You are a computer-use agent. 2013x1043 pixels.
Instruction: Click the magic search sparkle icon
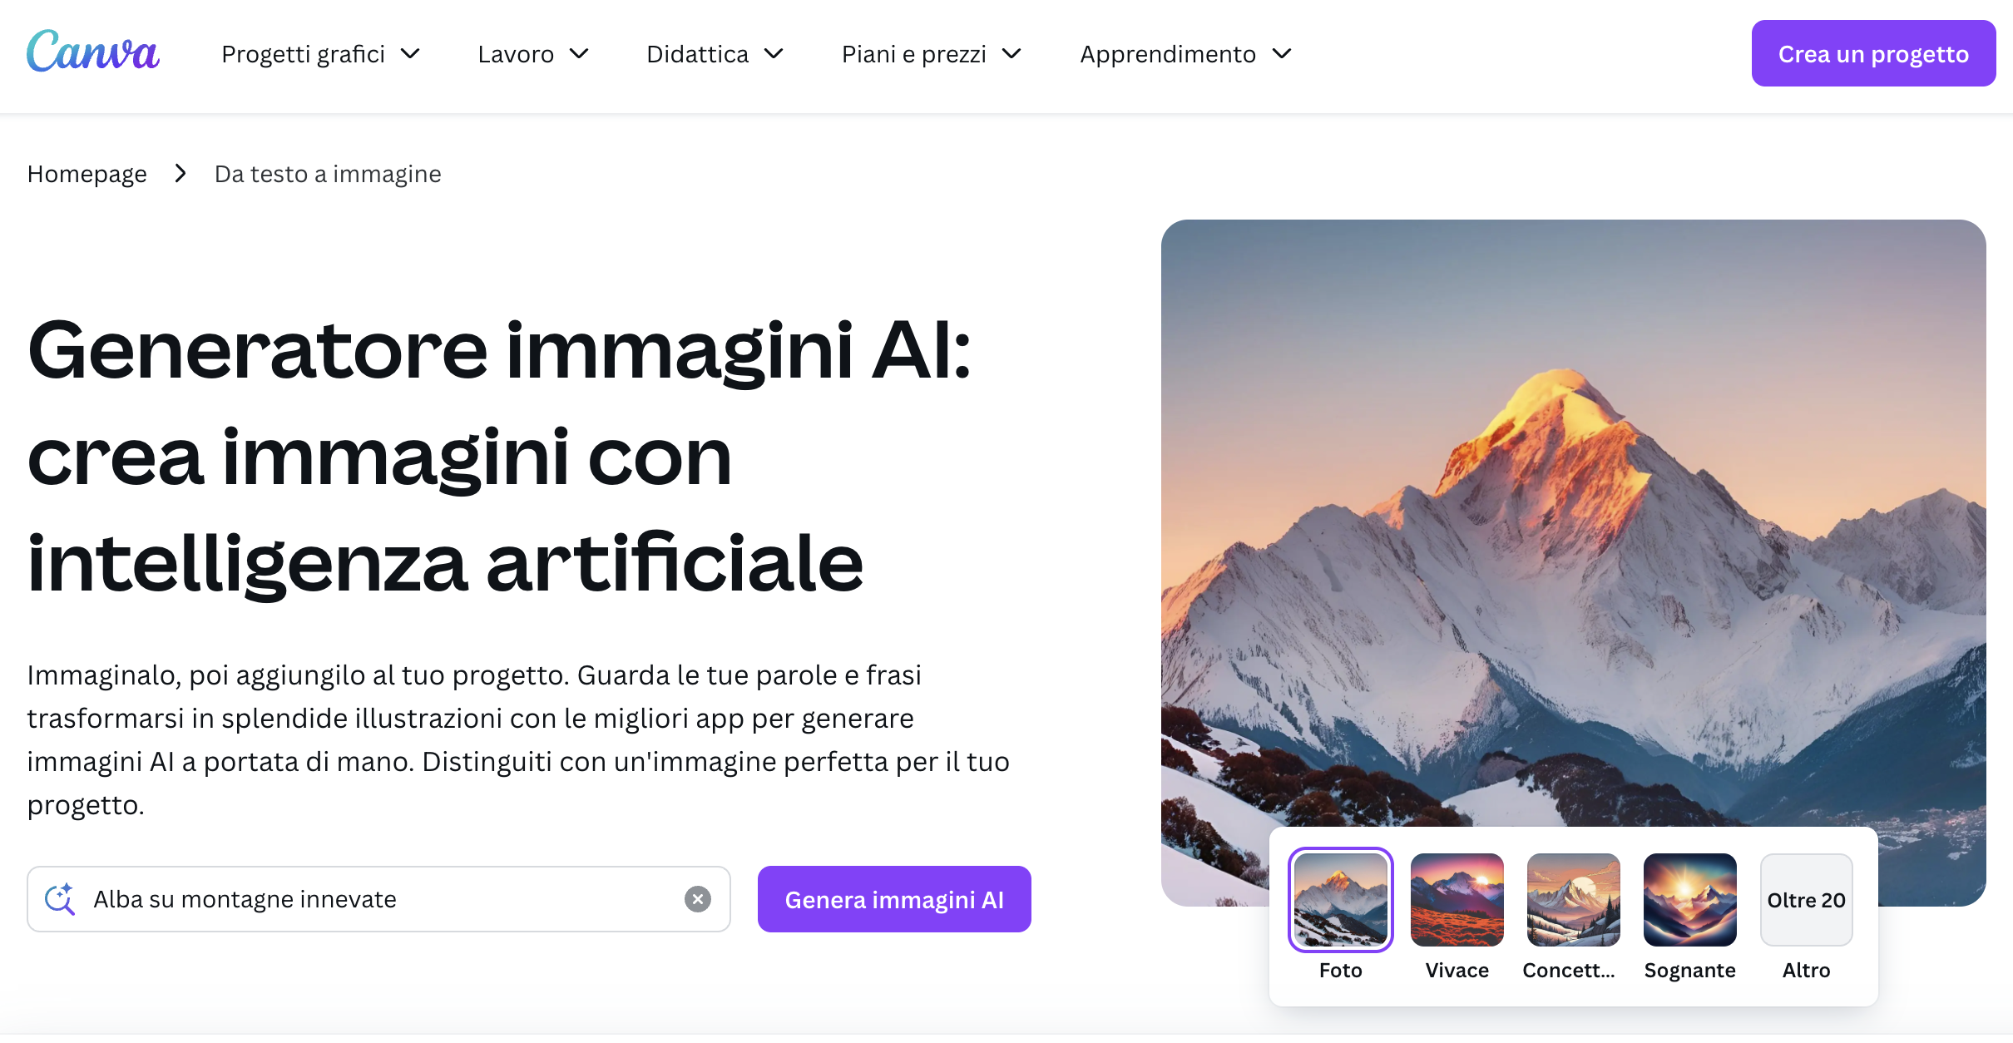click(x=60, y=899)
